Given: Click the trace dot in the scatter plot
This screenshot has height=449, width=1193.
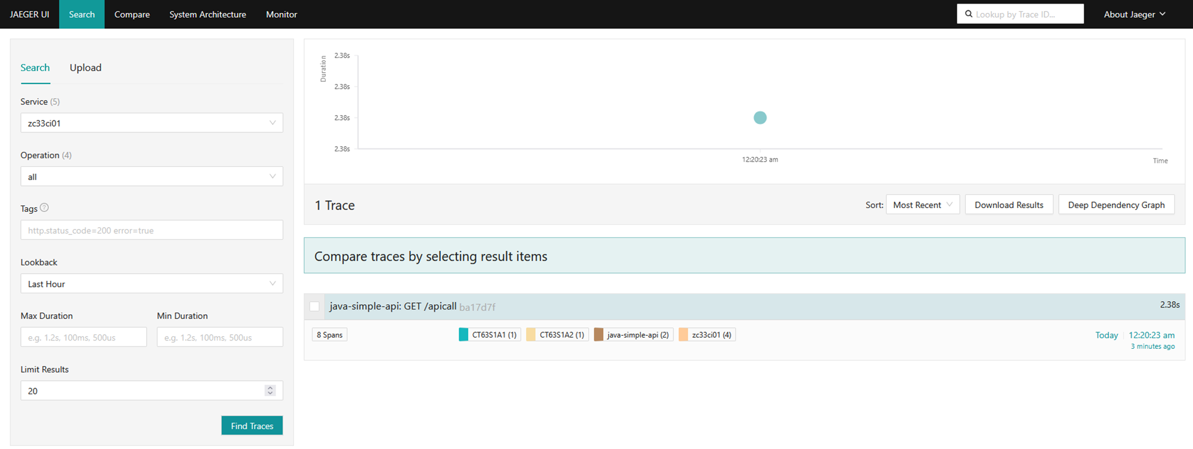Looking at the screenshot, I should (x=760, y=117).
